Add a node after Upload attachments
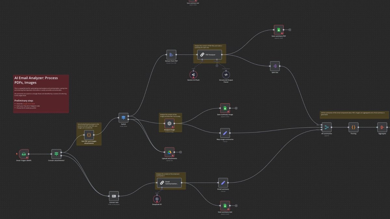 point(181,152)
